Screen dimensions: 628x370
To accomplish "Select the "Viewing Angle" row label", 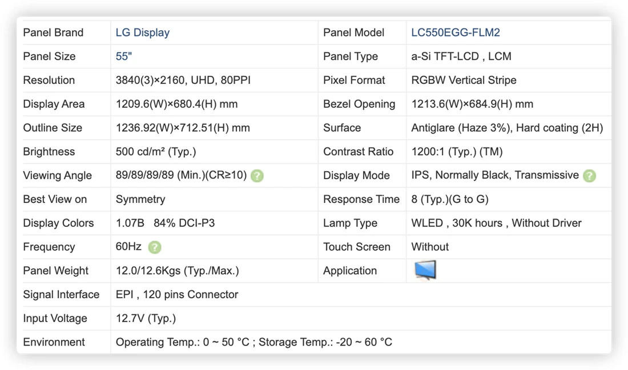I will coord(57,176).
